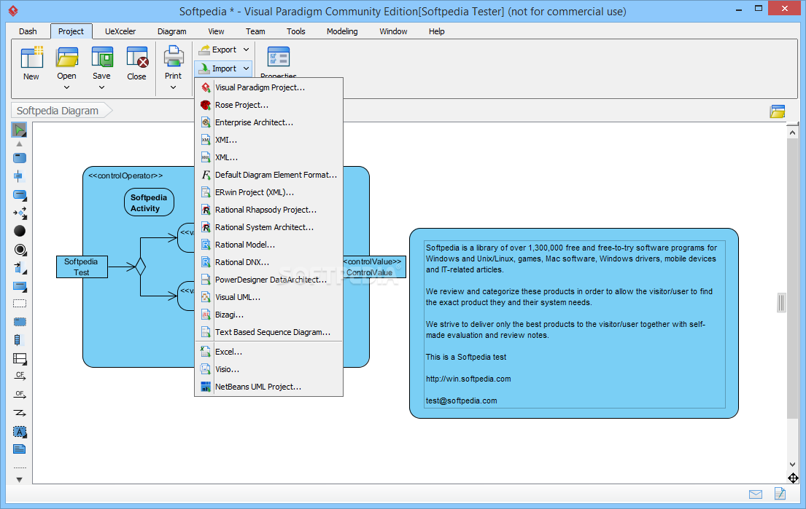The width and height of the screenshot is (806, 509).
Task: Click the vertical scrollbar down arrow
Action: (x=792, y=465)
